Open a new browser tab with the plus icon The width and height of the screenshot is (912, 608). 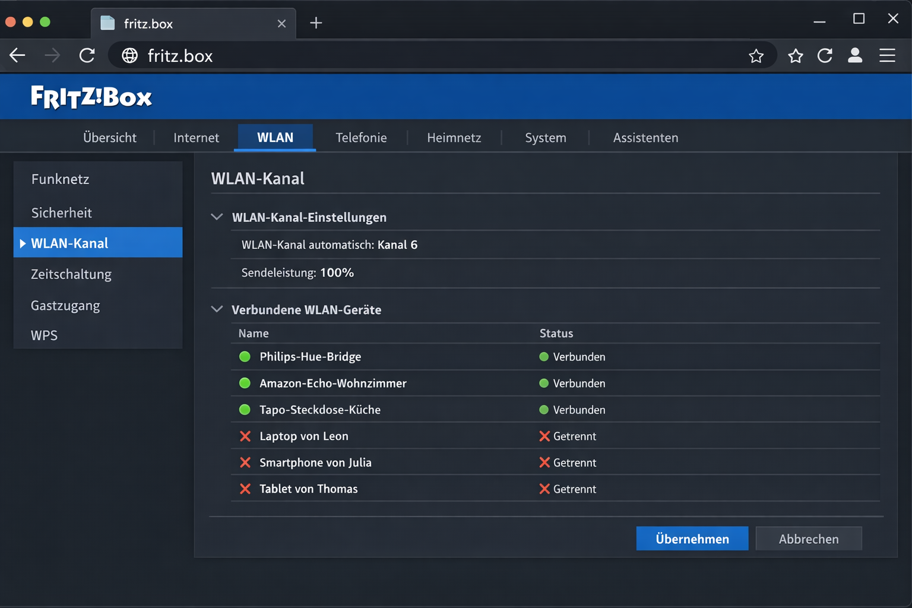(316, 23)
